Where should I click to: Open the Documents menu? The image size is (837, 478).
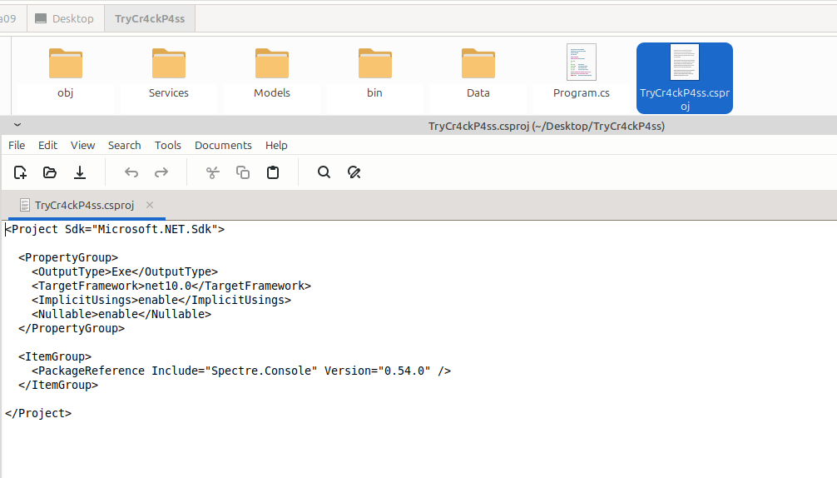[223, 145]
